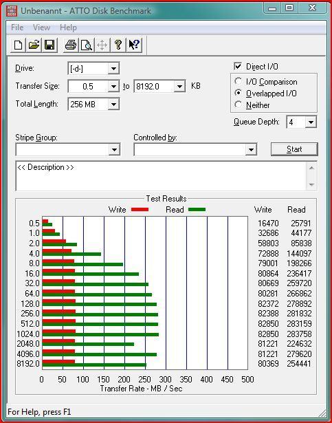332x423 pixels.
Task: Click the Transfer Rate - MB / Sec axis label
Action: click(141, 389)
